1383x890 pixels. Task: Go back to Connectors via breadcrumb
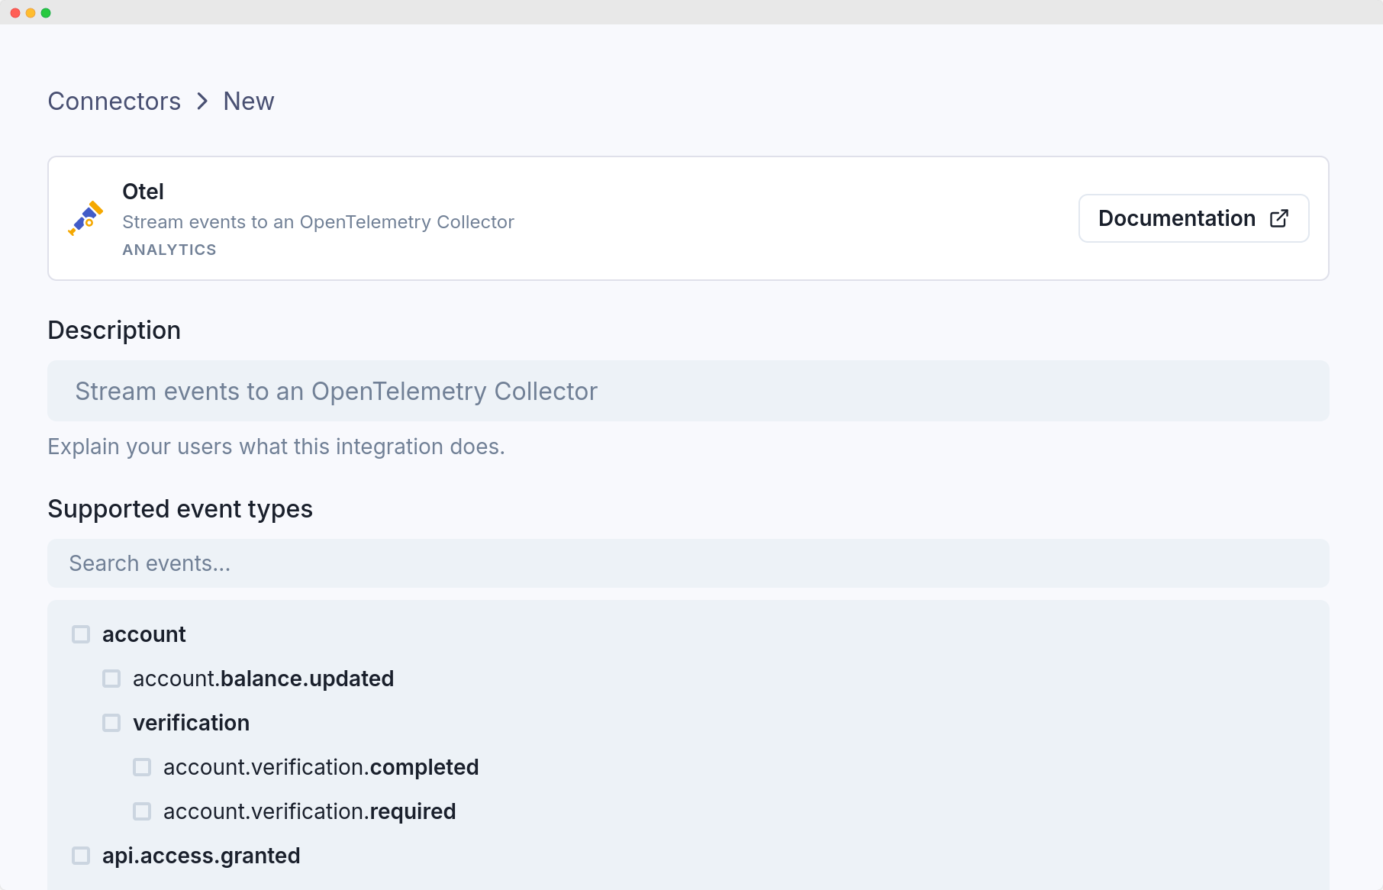pyautogui.click(x=114, y=102)
